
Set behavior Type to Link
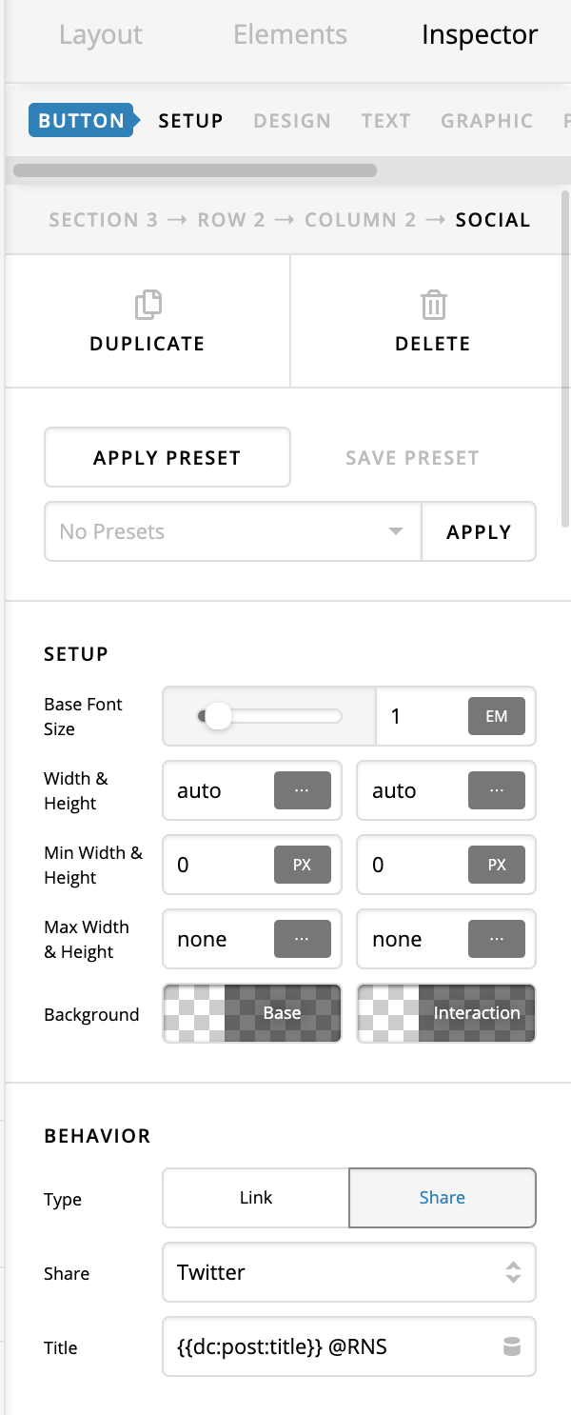click(256, 1198)
